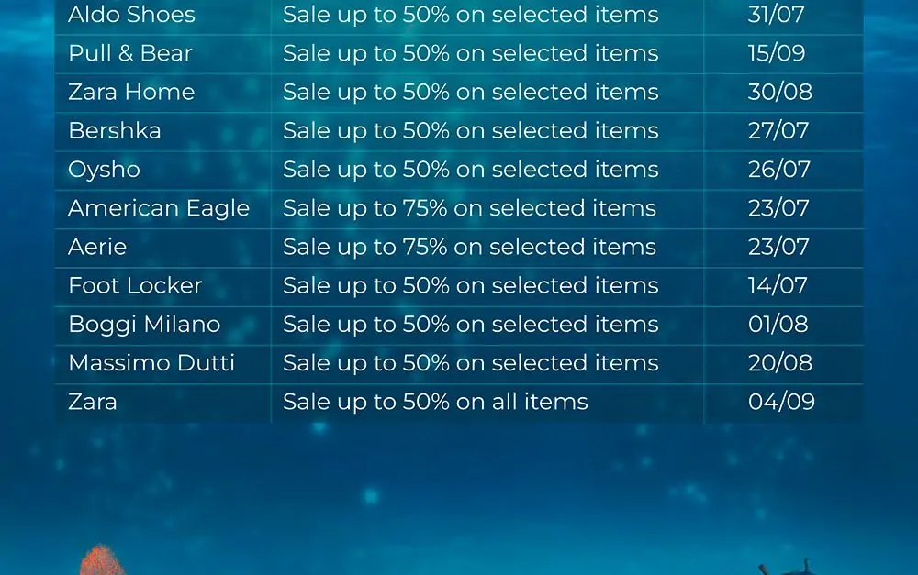Click the 'Sale up to 50% on all items' text
The image size is (918, 575).
coord(435,402)
